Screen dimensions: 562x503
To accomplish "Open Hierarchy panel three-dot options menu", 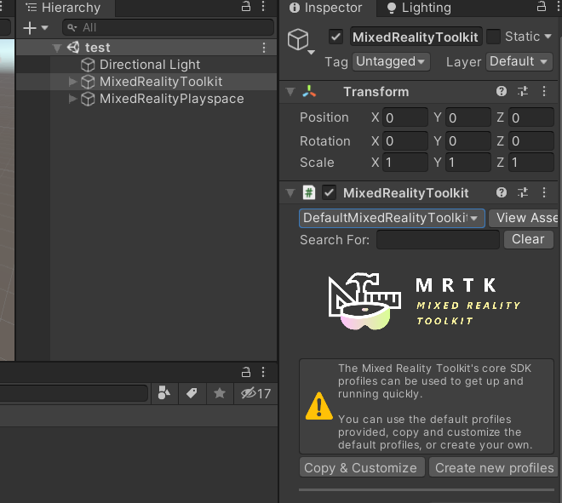I will pos(263,7).
